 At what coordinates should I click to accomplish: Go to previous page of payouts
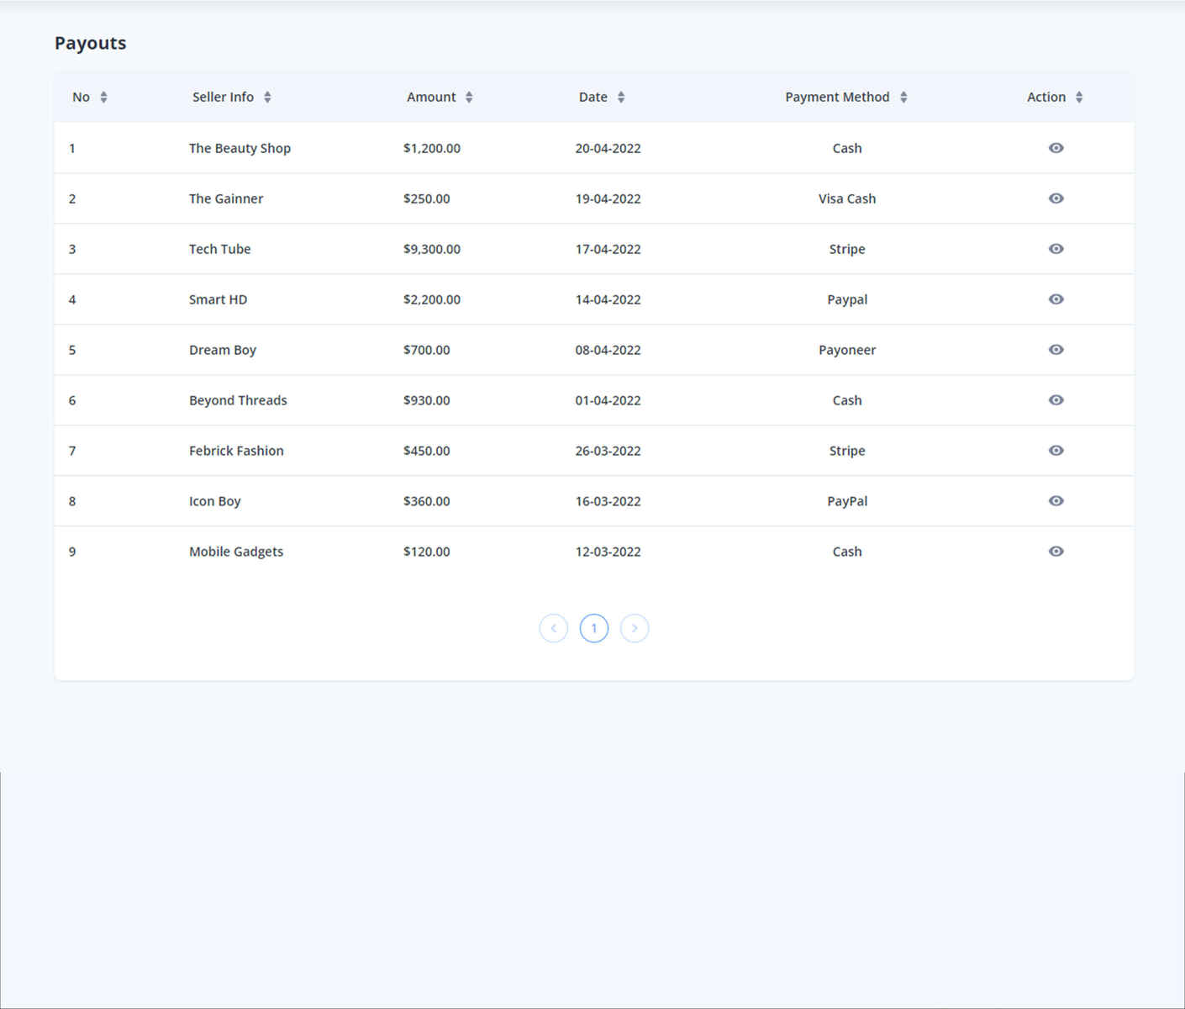tap(553, 628)
